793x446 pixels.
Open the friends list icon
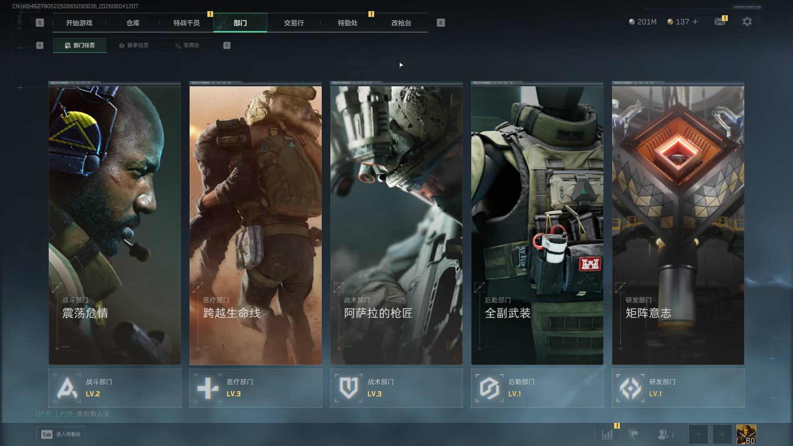click(x=662, y=434)
